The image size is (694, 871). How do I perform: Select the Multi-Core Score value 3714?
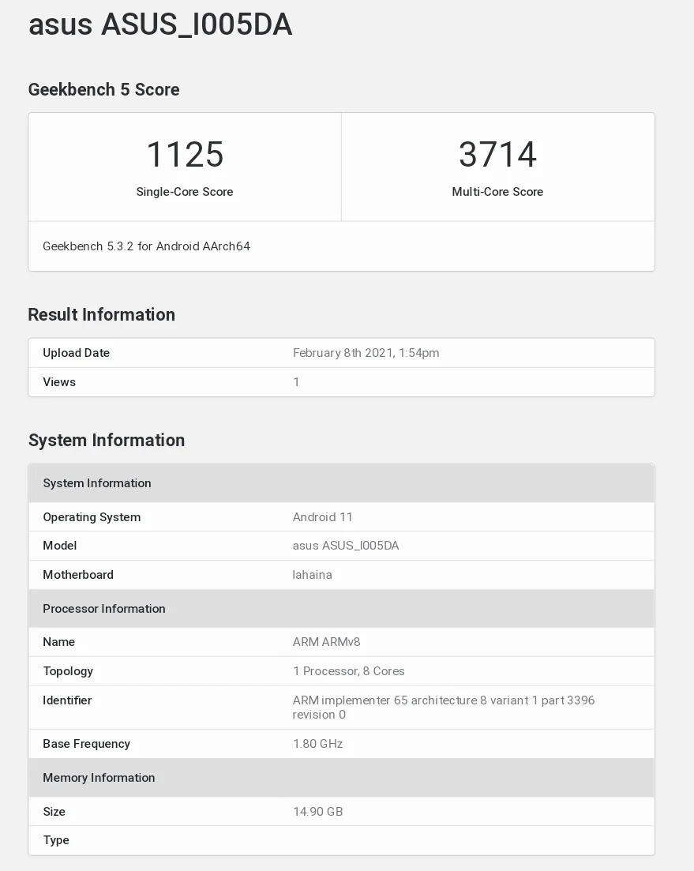click(497, 156)
